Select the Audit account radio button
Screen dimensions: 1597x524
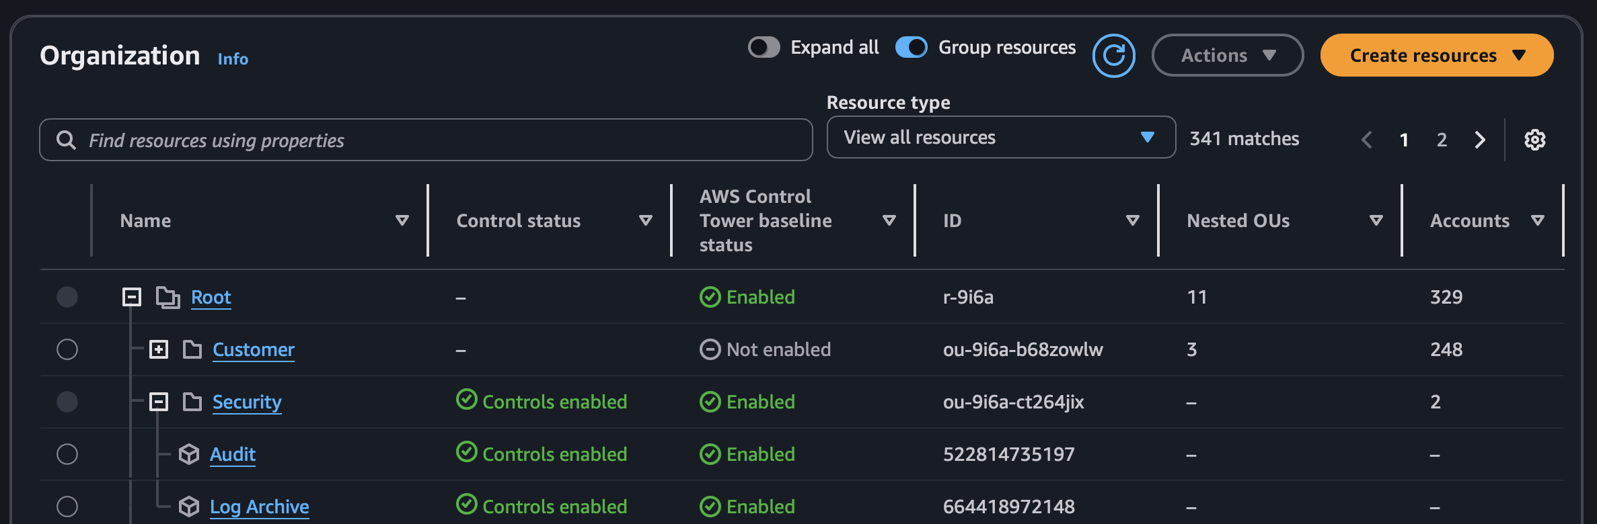(x=67, y=454)
